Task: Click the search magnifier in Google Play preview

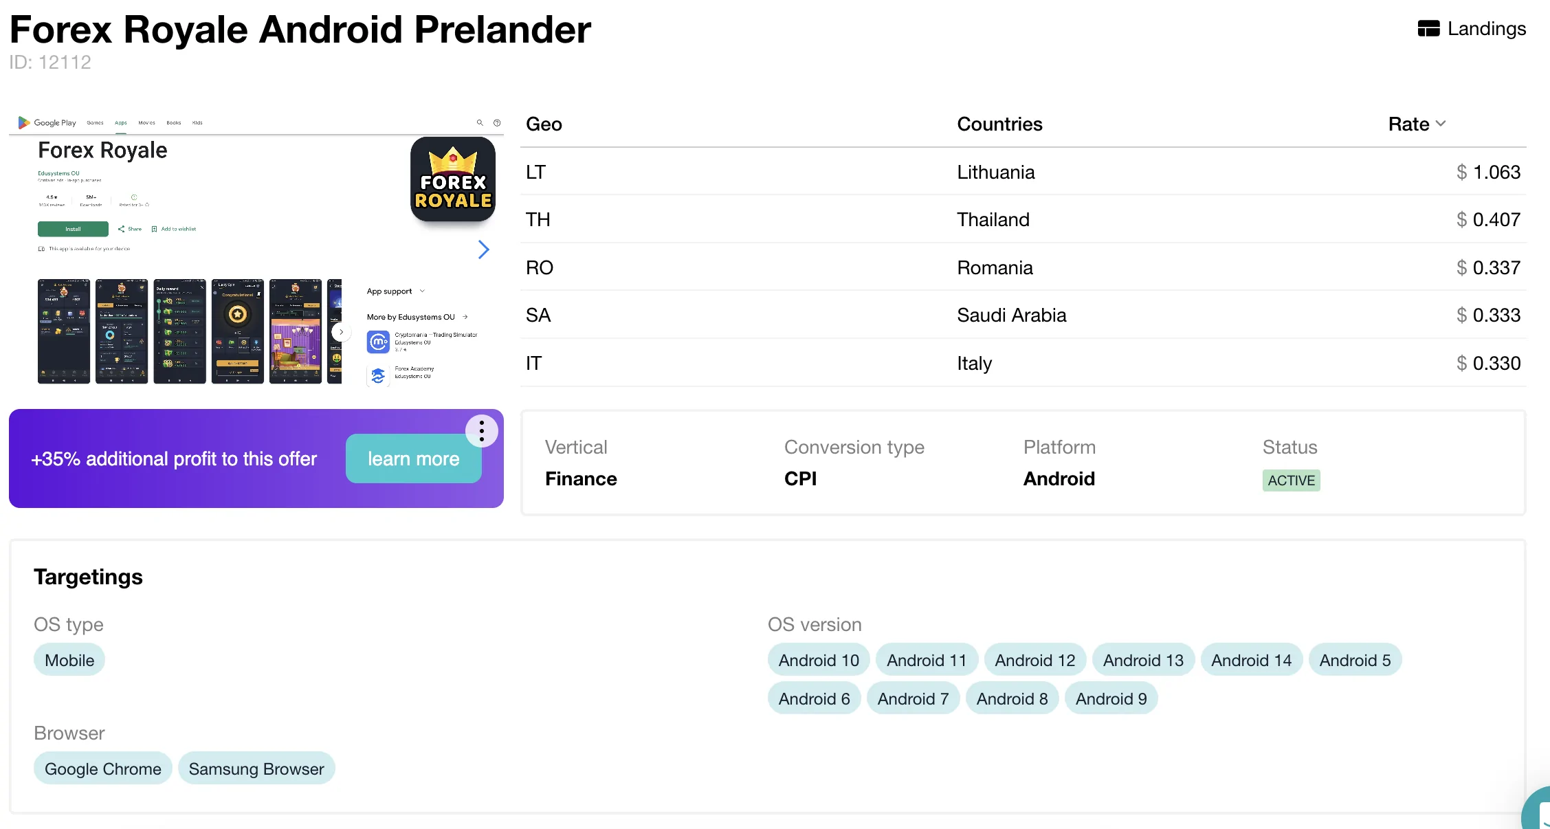Action: [x=480, y=123]
